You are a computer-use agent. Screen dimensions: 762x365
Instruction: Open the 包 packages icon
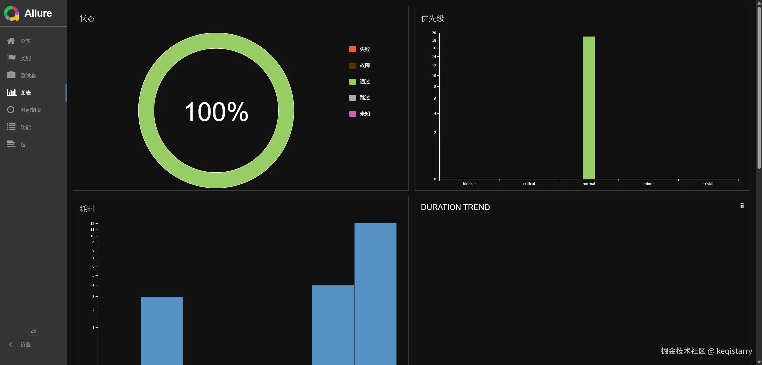tap(11, 144)
